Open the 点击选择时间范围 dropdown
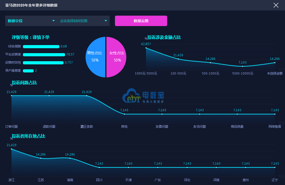This screenshot has height=185, width=285. pos(84,21)
